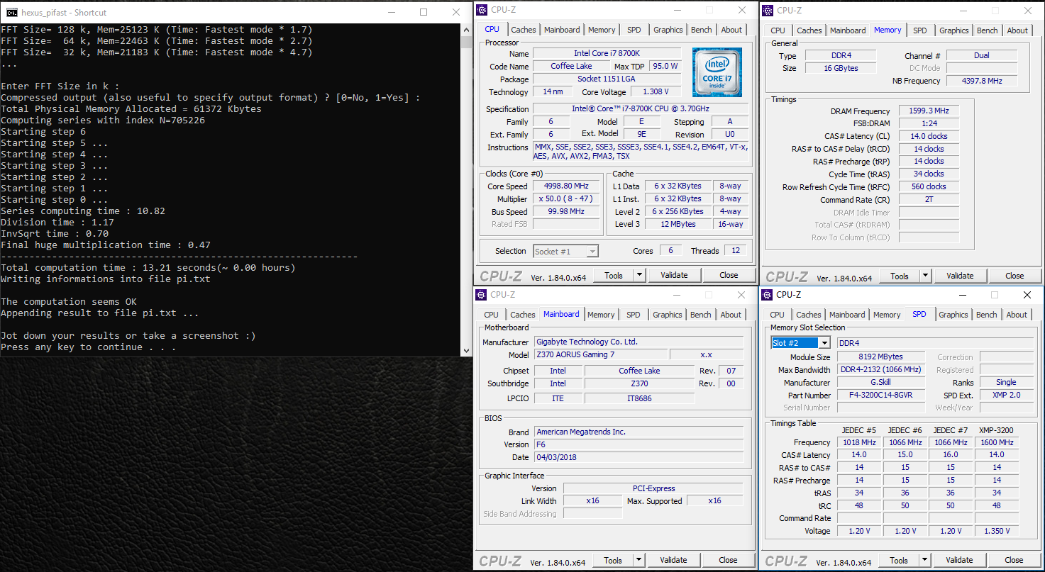Click the Multiplier x 50.0 field

pos(565,199)
